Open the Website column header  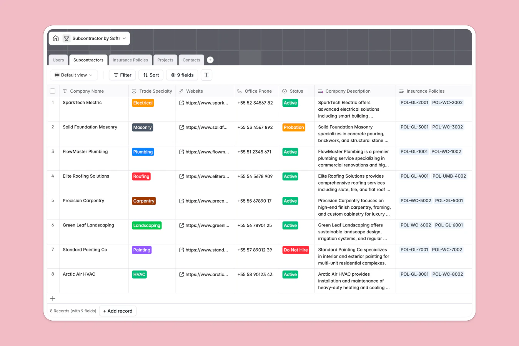(x=205, y=91)
